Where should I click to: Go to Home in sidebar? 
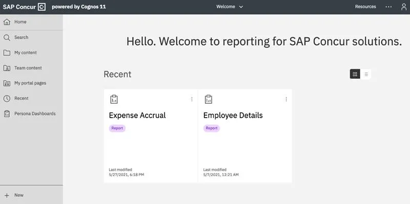click(x=31, y=22)
